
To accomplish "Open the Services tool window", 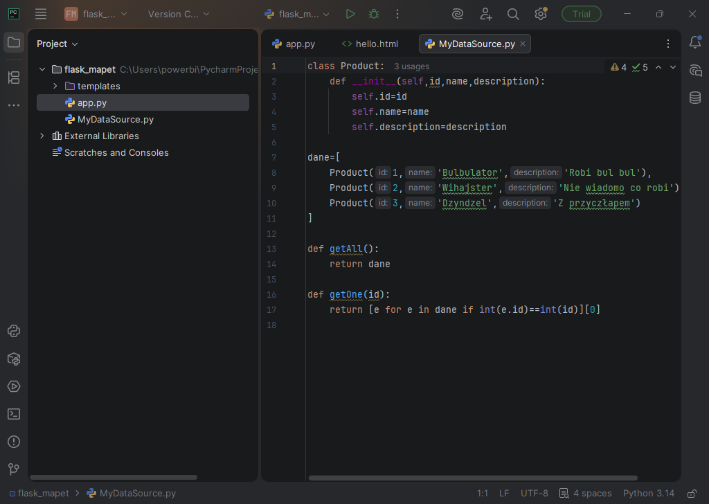I will pyautogui.click(x=14, y=386).
